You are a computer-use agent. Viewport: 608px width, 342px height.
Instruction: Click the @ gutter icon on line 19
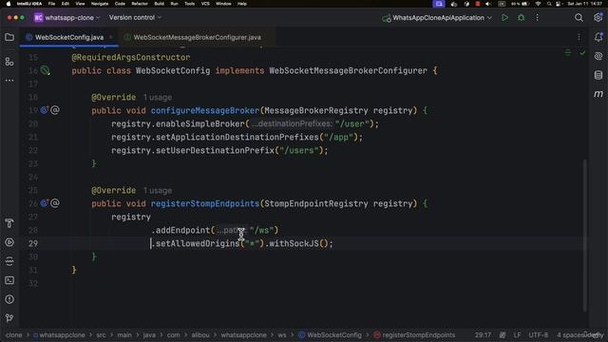click(x=55, y=110)
